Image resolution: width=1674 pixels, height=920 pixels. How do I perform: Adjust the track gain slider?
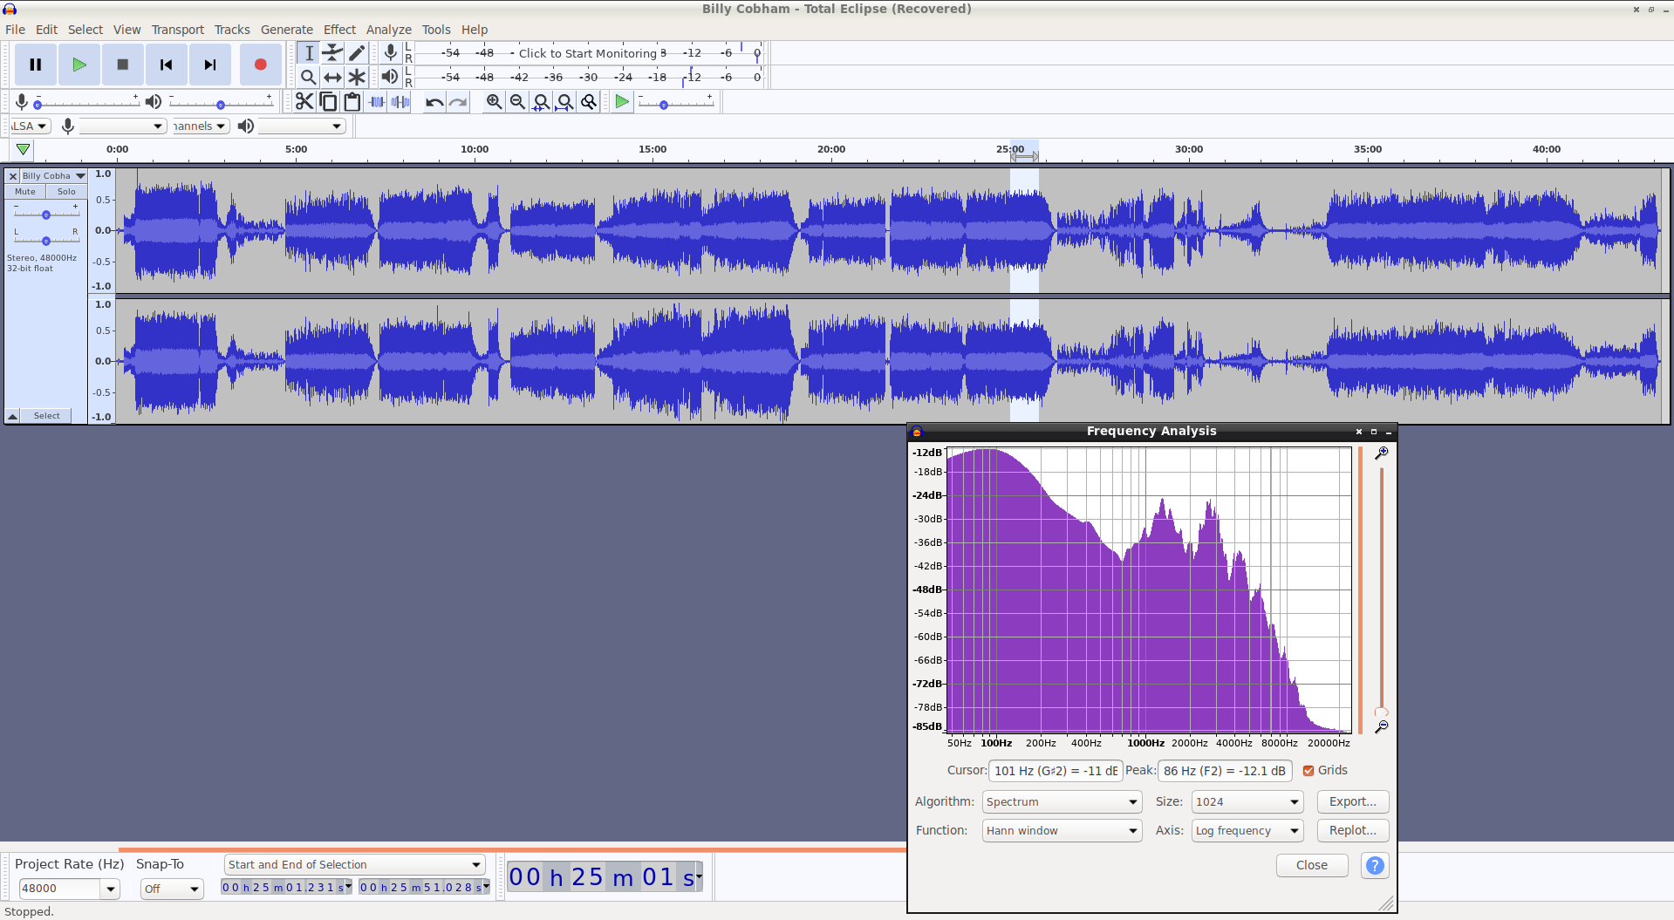point(46,214)
